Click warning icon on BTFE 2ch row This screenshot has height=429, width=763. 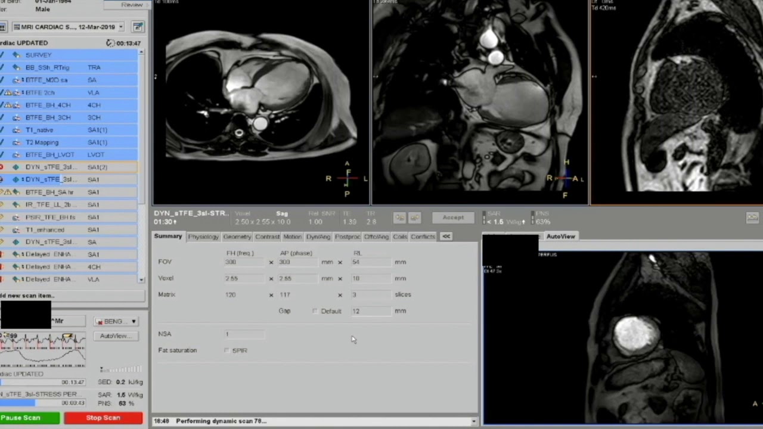click(8, 92)
